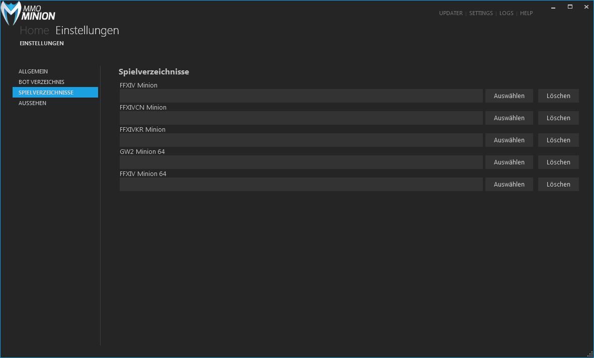Open the Help menu
594x358 pixels.
(x=526, y=13)
